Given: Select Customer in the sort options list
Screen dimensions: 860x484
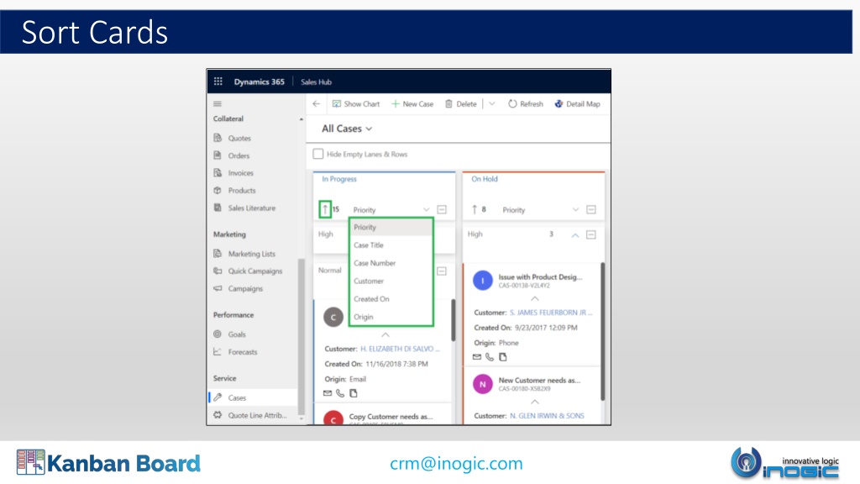Looking at the screenshot, I should click(x=391, y=281).
